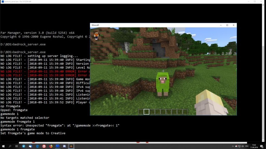Click the 'op fromgate' command line
This screenshot has width=266, height=149.
(10, 106)
